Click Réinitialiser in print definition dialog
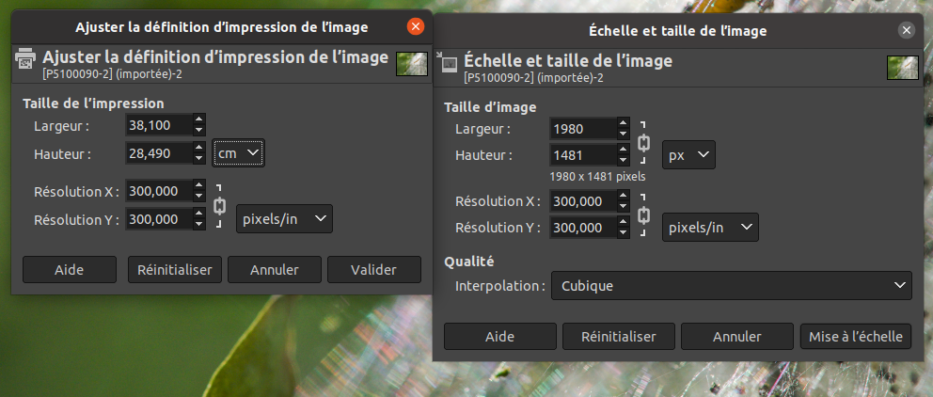The height and width of the screenshot is (397, 933). [x=174, y=270]
